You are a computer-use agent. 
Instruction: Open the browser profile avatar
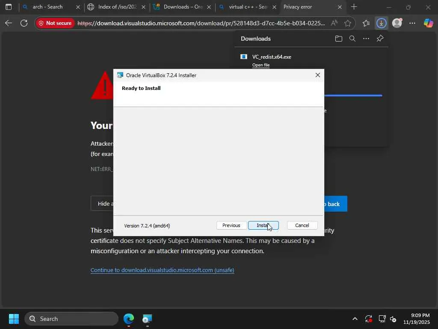pyautogui.click(x=397, y=23)
